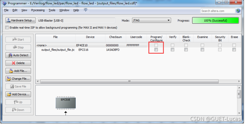Click the EP4CE10 device cell
This screenshot has height=124, width=245.
[82, 45]
